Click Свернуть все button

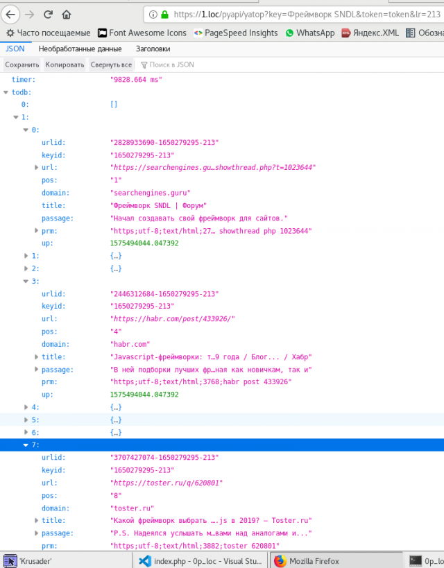coord(111,64)
